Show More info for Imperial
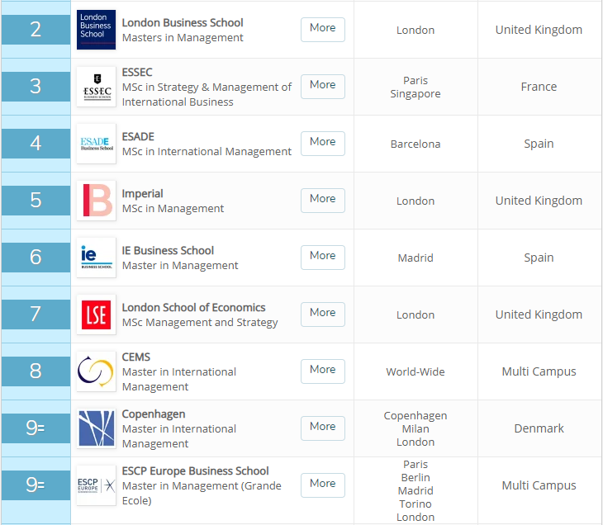603x525 pixels. [323, 201]
